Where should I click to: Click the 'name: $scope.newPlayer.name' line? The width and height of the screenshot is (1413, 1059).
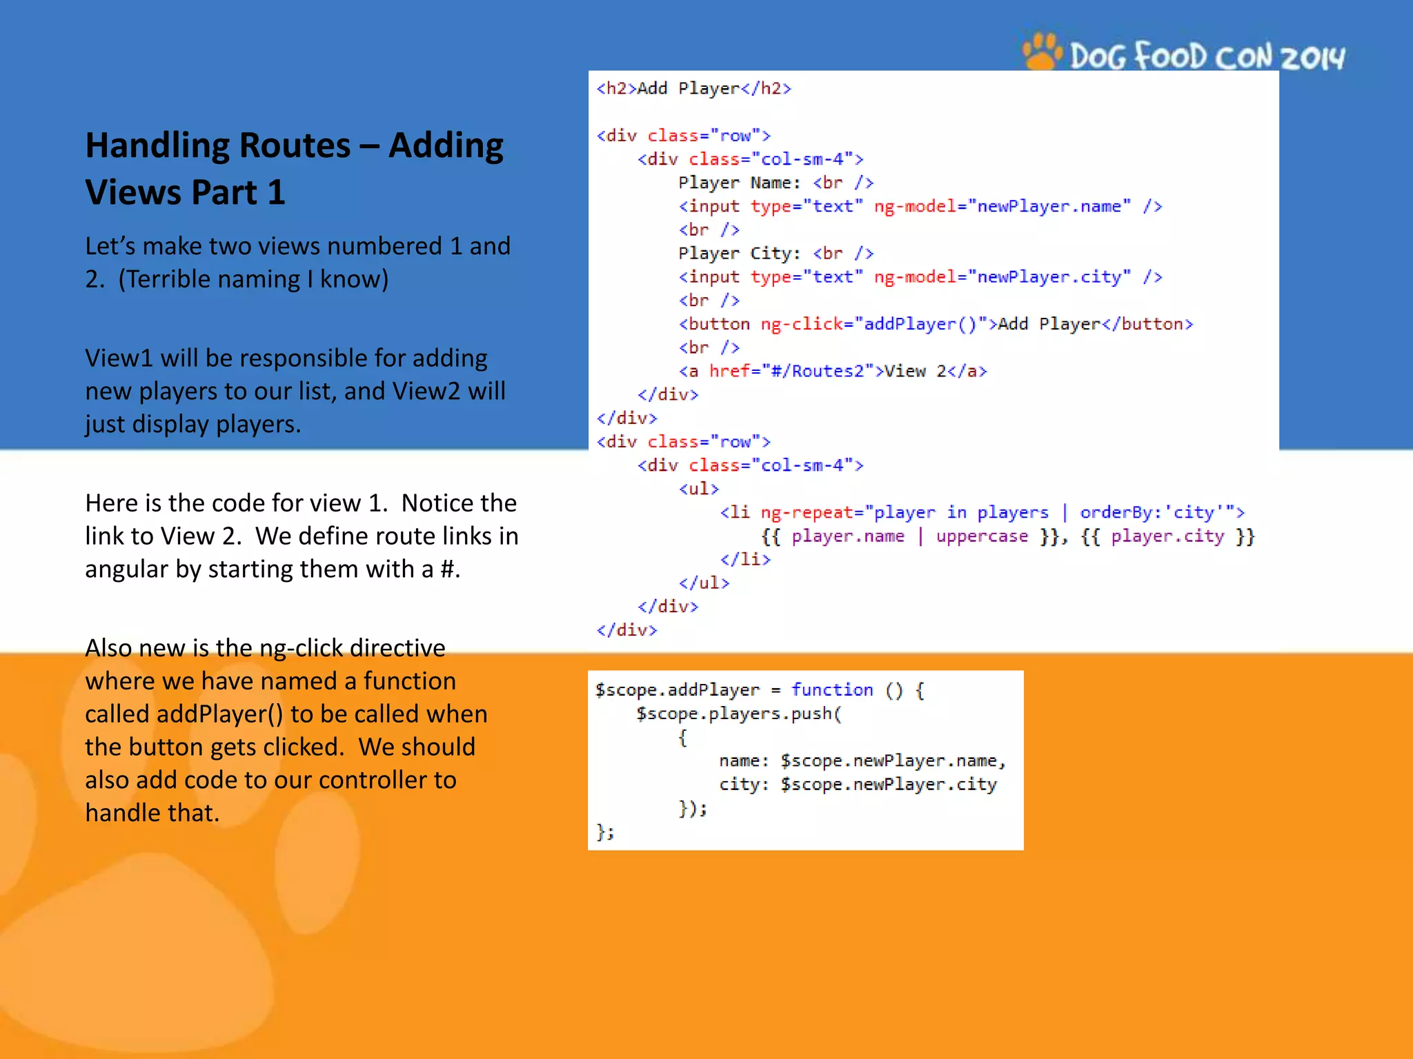pos(862,761)
